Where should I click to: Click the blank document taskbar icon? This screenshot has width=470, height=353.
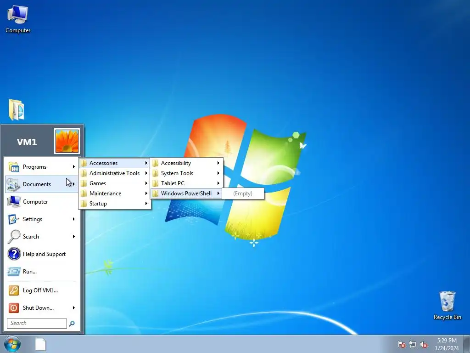40,344
